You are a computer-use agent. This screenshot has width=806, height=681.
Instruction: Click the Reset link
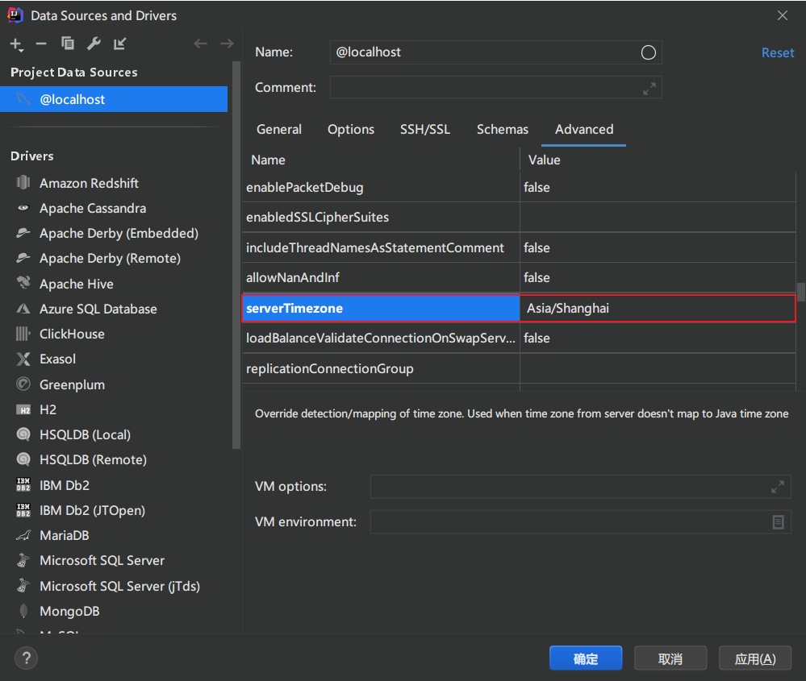point(777,52)
